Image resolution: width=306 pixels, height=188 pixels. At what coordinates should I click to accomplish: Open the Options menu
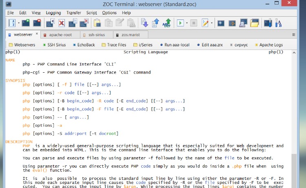tap(109, 13)
